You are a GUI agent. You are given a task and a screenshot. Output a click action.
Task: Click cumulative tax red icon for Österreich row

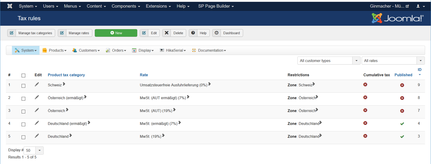(x=365, y=110)
